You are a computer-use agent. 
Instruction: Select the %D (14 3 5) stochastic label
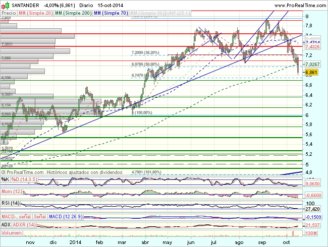pyautogui.click(x=24, y=179)
